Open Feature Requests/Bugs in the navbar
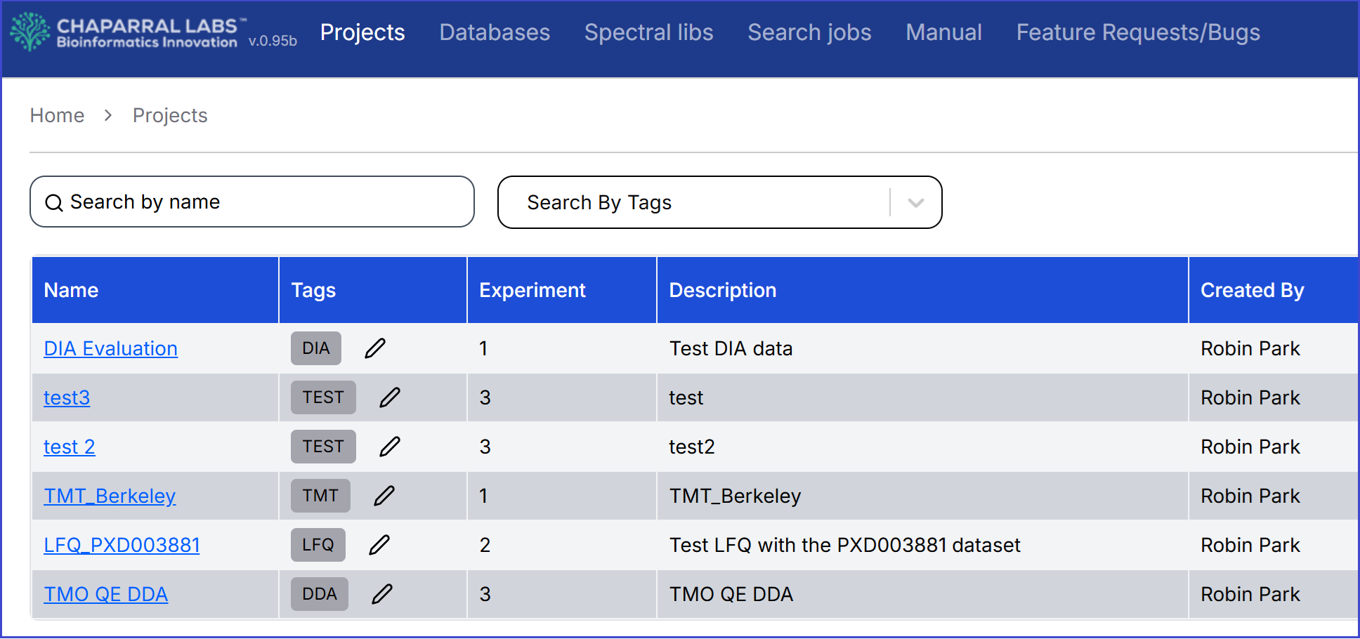Viewport: 1360px width, 639px height. [x=1138, y=32]
